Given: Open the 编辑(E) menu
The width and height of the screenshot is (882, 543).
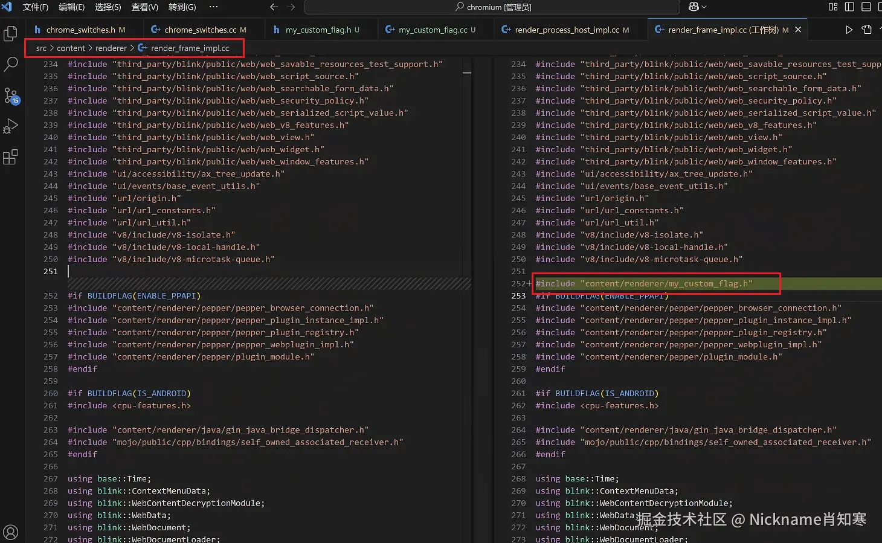Looking at the screenshot, I should 71,7.
